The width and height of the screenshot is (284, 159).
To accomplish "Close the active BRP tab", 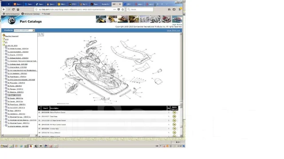I will (120, 4).
